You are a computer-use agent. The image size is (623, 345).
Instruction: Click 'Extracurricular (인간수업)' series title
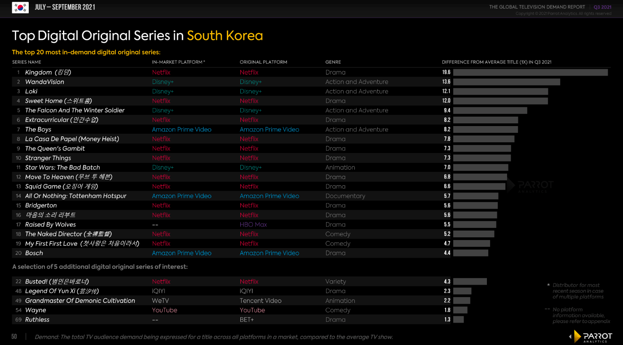pos(62,120)
